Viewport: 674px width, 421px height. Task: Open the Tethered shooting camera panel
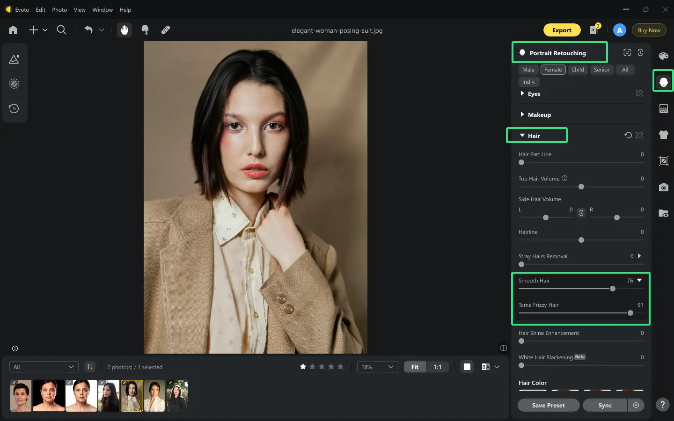pos(663,187)
